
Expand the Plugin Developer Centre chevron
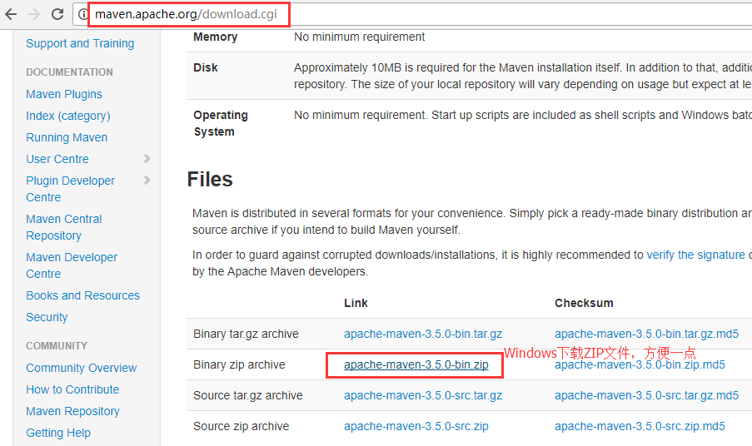pos(147,180)
